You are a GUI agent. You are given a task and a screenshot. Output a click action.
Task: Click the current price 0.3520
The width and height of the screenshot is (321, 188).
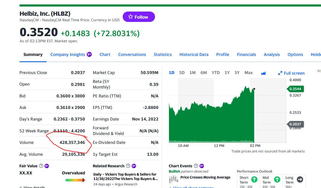coord(39,32)
